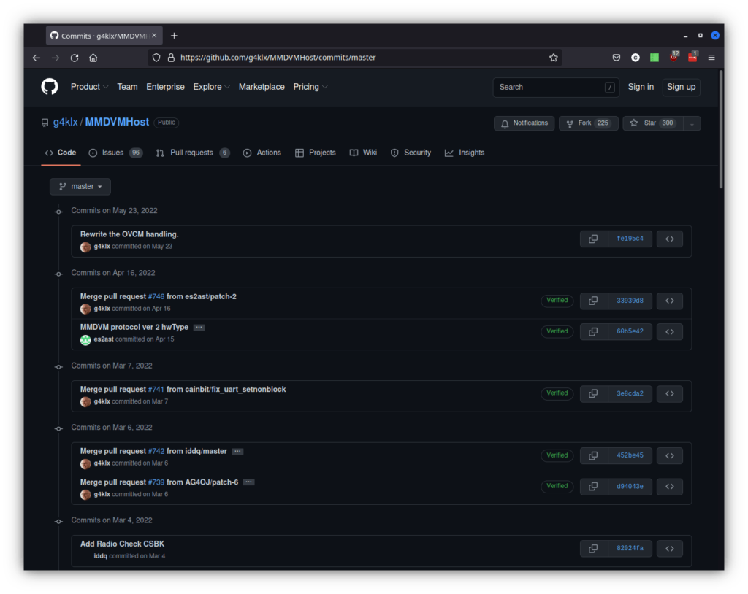The width and height of the screenshot is (748, 594).
Task: Fork the MMDVMHost repository
Action: coord(589,123)
